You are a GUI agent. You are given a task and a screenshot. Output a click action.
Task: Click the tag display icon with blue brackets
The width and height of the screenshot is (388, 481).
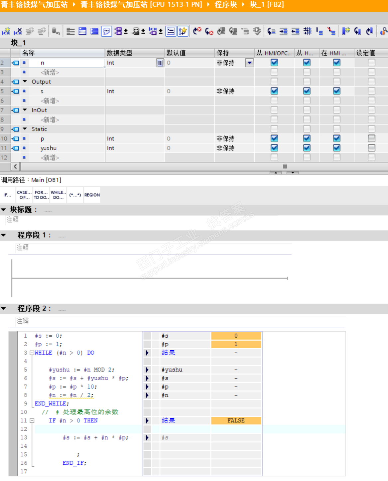(153, 31)
